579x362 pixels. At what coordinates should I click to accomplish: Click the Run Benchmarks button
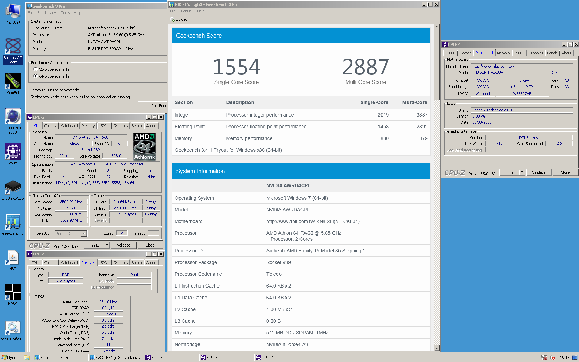point(153,106)
